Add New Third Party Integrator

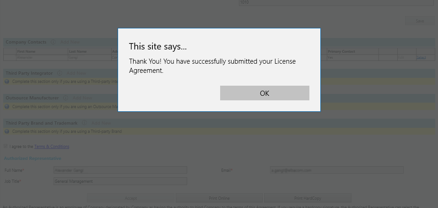coord(76,73)
